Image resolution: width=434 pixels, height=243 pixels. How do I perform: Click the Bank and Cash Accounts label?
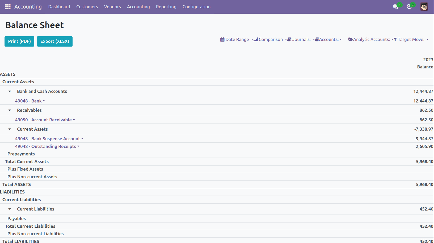[42, 91]
